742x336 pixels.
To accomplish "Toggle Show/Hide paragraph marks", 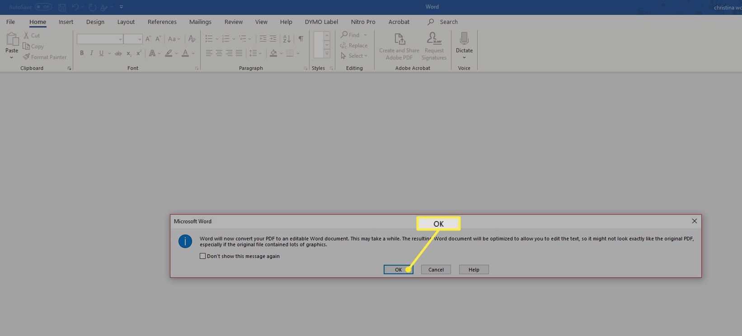I will (301, 39).
